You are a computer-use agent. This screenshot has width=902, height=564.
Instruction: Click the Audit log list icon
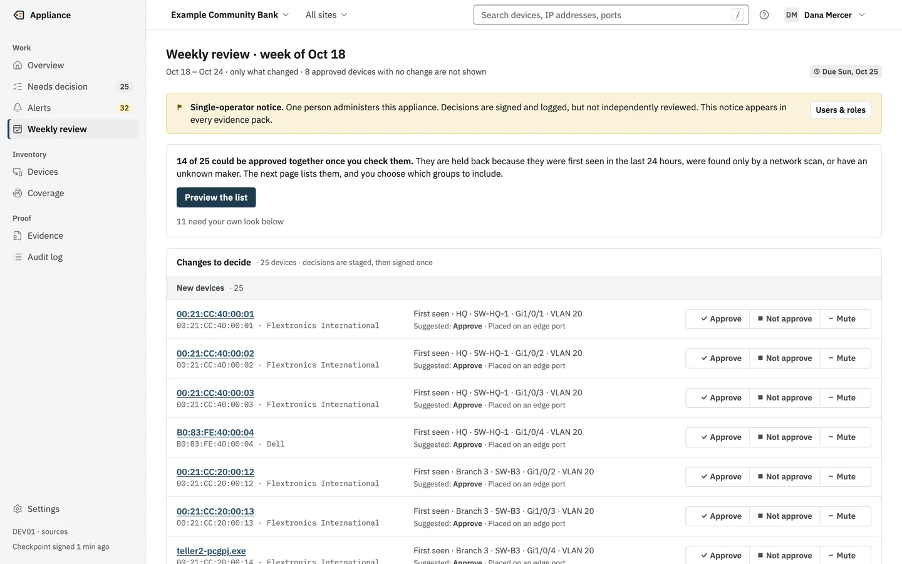pyautogui.click(x=18, y=257)
